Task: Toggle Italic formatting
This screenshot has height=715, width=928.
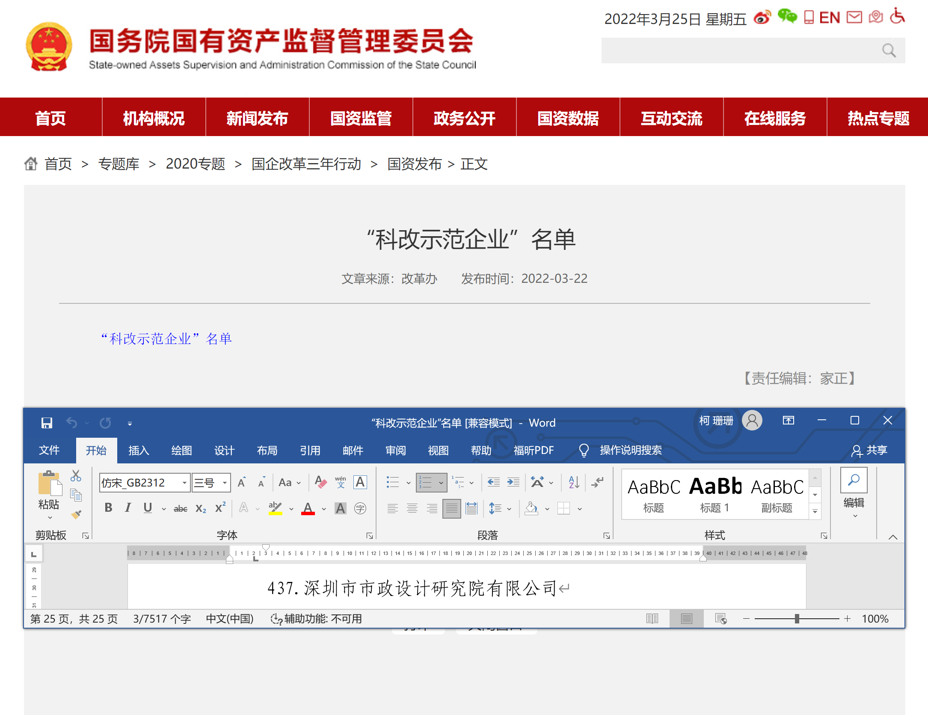Action: [x=127, y=508]
